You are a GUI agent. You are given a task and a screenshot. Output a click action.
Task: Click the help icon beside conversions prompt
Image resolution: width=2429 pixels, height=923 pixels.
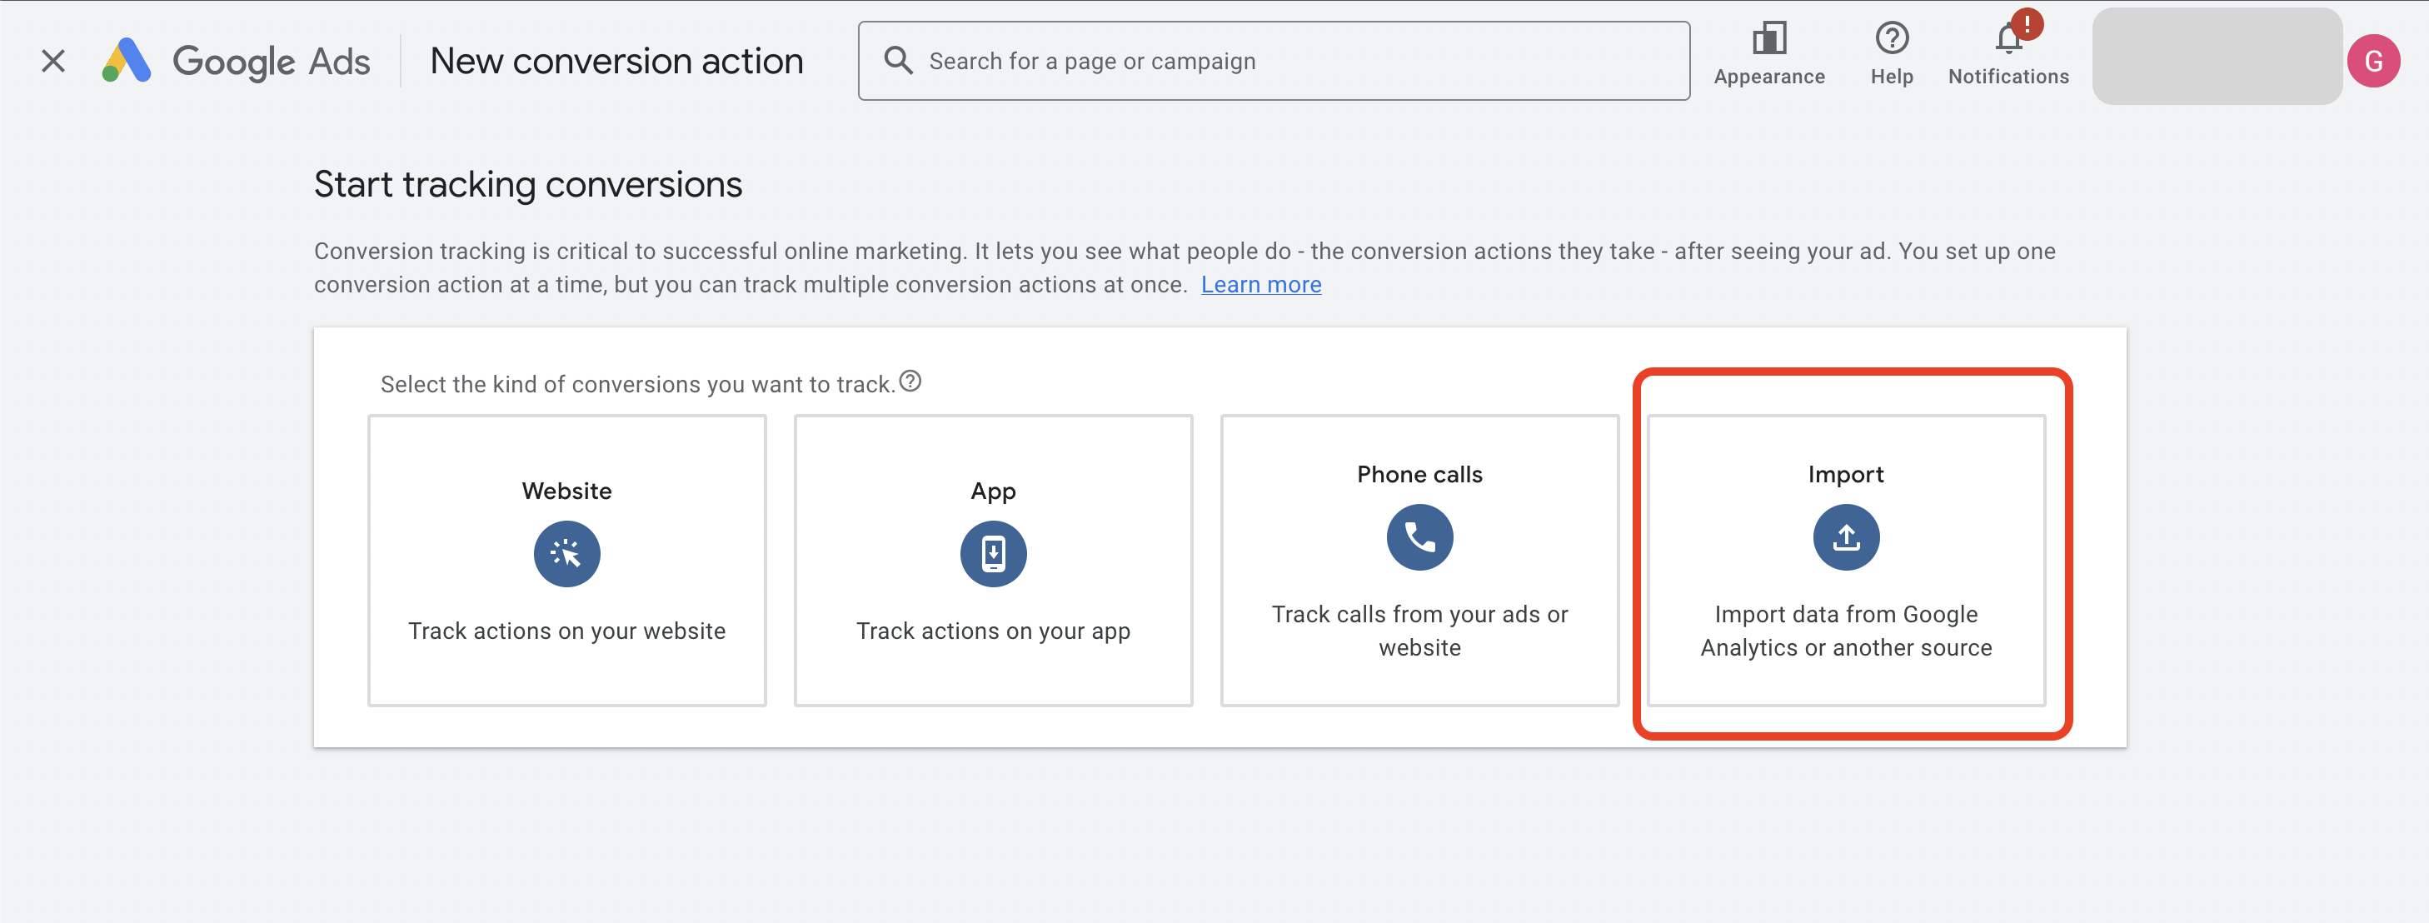(x=910, y=382)
